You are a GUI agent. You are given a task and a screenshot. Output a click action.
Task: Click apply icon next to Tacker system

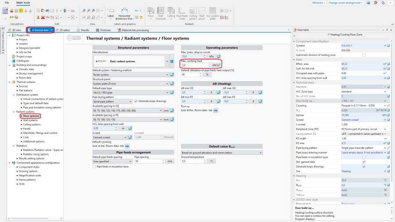pyautogui.click(x=172, y=75)
